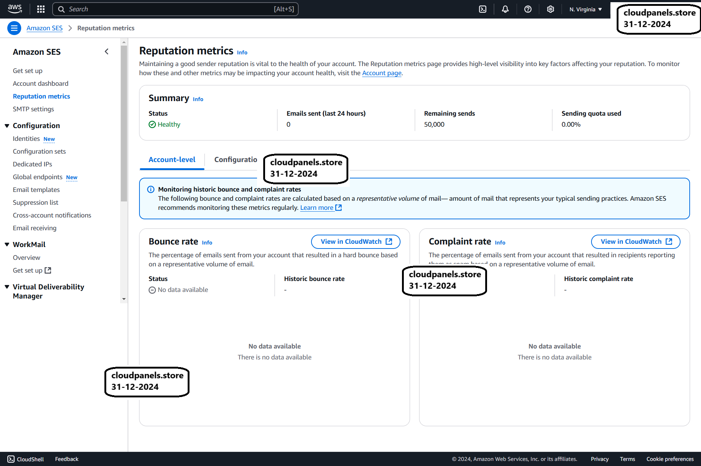Screen dimensions: 701x466
Task: Collapse the Amazon SES side panel arrow
Action: (x=107, y=51)
